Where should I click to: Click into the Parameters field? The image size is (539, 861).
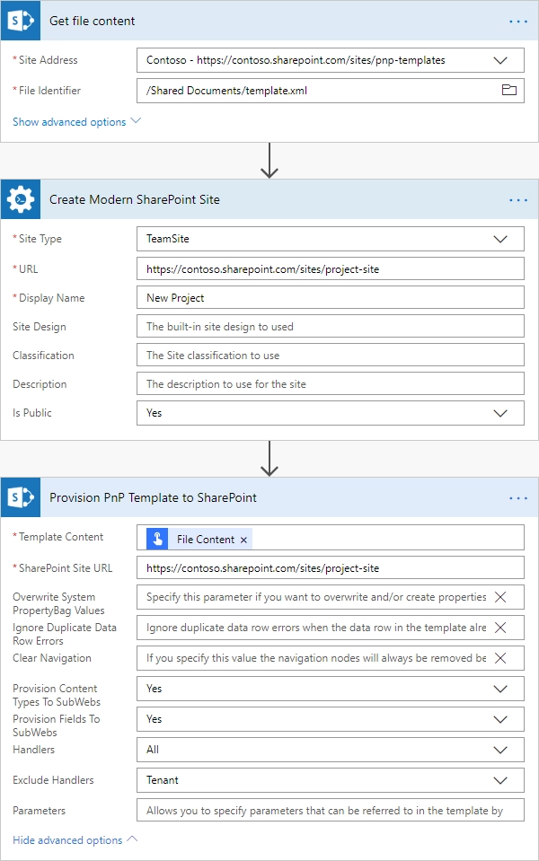[331, 810]
